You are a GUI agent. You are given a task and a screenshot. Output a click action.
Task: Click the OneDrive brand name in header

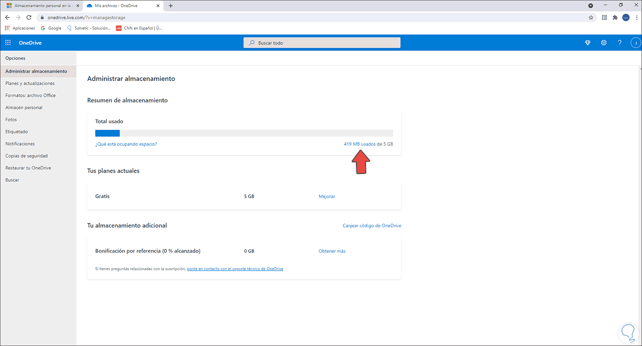(30, 43)
